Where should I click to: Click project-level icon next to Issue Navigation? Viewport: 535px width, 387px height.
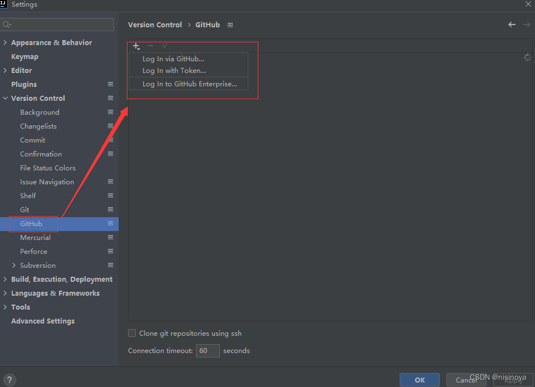[x=111, y=182]
